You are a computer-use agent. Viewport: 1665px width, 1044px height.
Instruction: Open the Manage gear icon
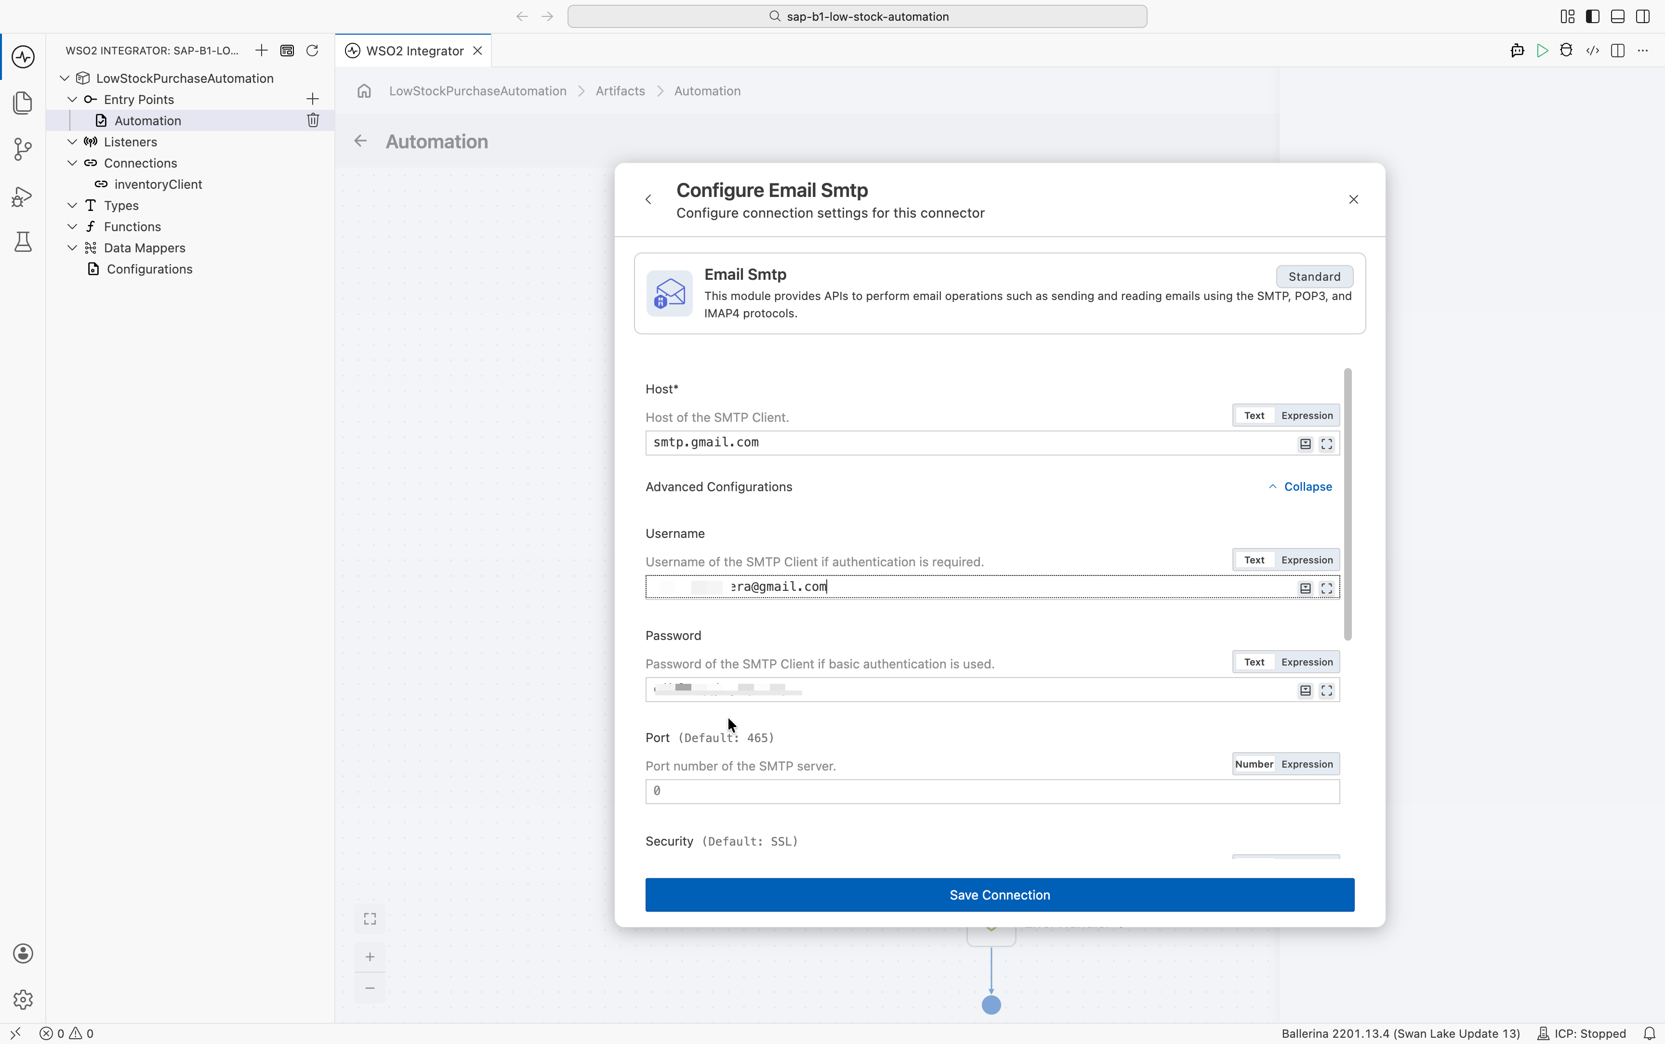pos(23,999)
